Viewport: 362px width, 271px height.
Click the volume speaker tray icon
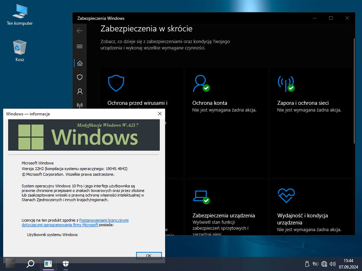tap(332, 264)
